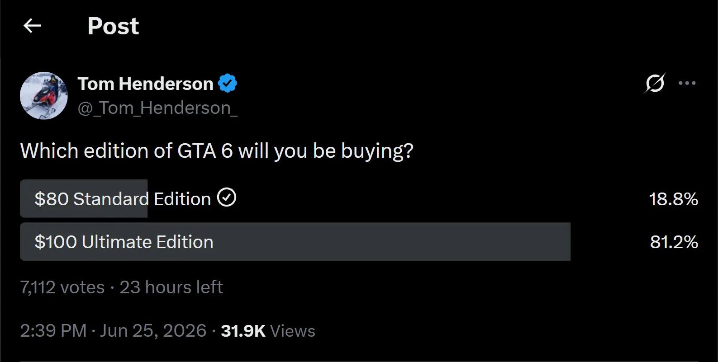Screen dimensions: 718x362
Task: Open the @_Tom_Henderson_ handle link
Action: (157, 108)
